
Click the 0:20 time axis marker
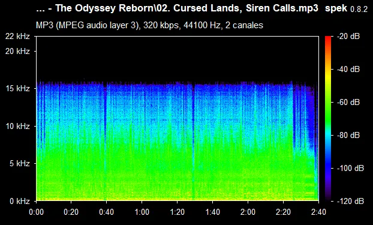click(x=71, y=212)
